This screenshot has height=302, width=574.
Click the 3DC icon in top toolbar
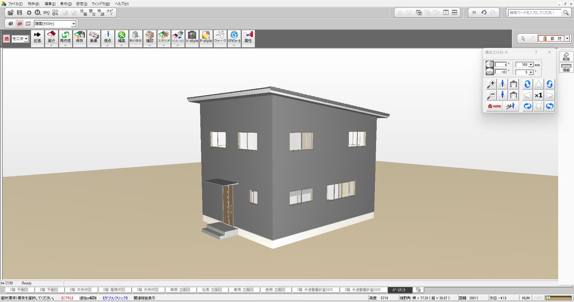(x=46, y=12)
